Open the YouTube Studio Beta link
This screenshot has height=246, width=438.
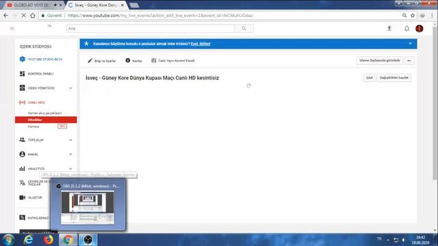click(x=45, y=59)
